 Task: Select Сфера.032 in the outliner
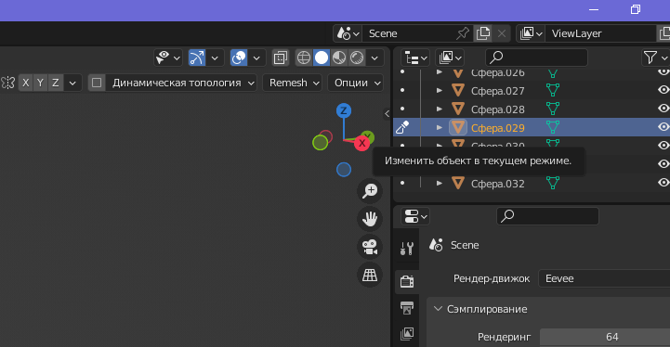pos(497,184)
